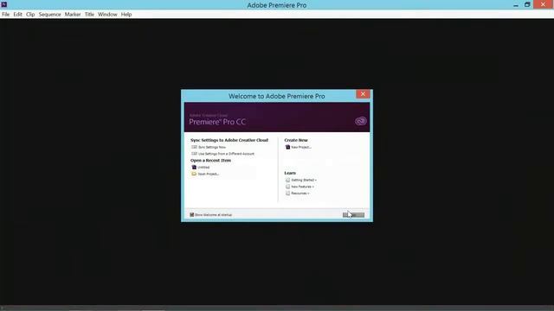The image size is (554, 311).
Task: Open the Edit menu
Action: pyautogui.click(x=17, y=15)
